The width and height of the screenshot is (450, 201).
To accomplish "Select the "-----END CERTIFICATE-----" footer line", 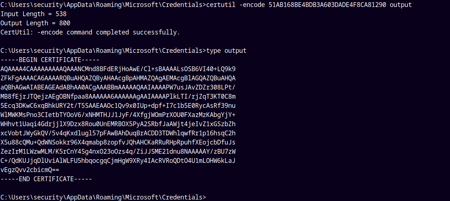I will tap(46, 179).
